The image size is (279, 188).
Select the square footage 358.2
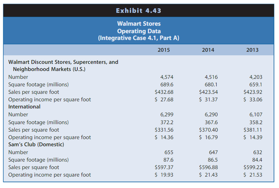(x=256, y=122)
